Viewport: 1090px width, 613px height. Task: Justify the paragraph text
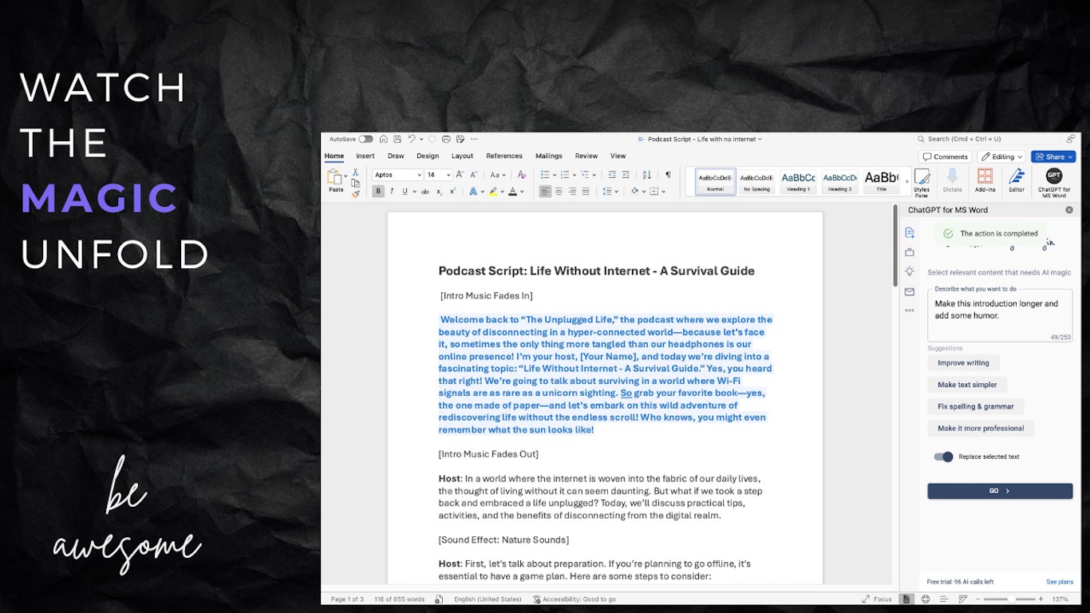tap(586, 192)
